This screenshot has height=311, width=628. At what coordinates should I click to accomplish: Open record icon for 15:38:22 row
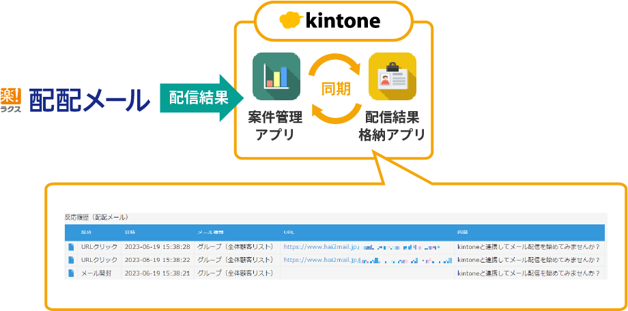point(71,260)
